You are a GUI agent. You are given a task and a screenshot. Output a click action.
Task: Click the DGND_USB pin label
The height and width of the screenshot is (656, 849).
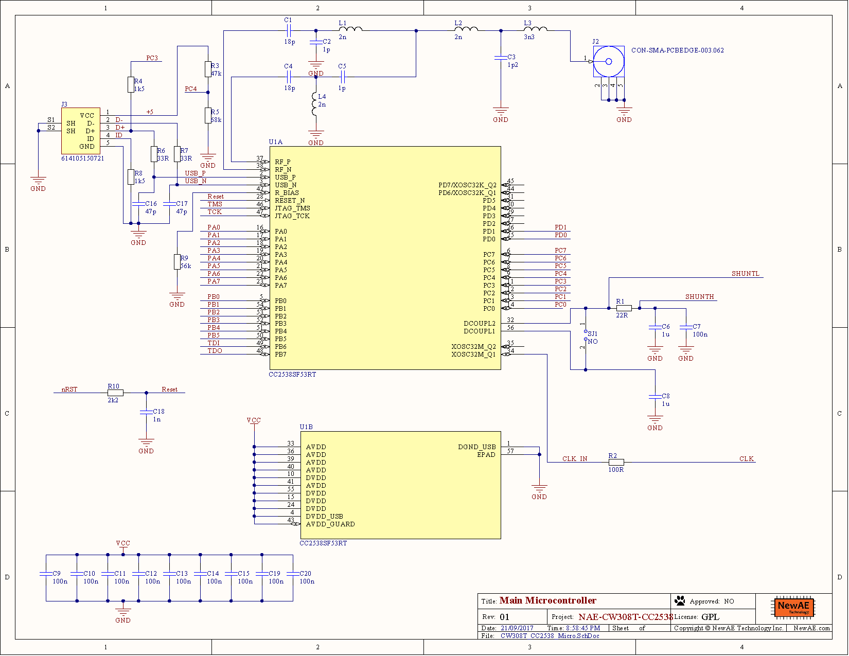point(477,447)
